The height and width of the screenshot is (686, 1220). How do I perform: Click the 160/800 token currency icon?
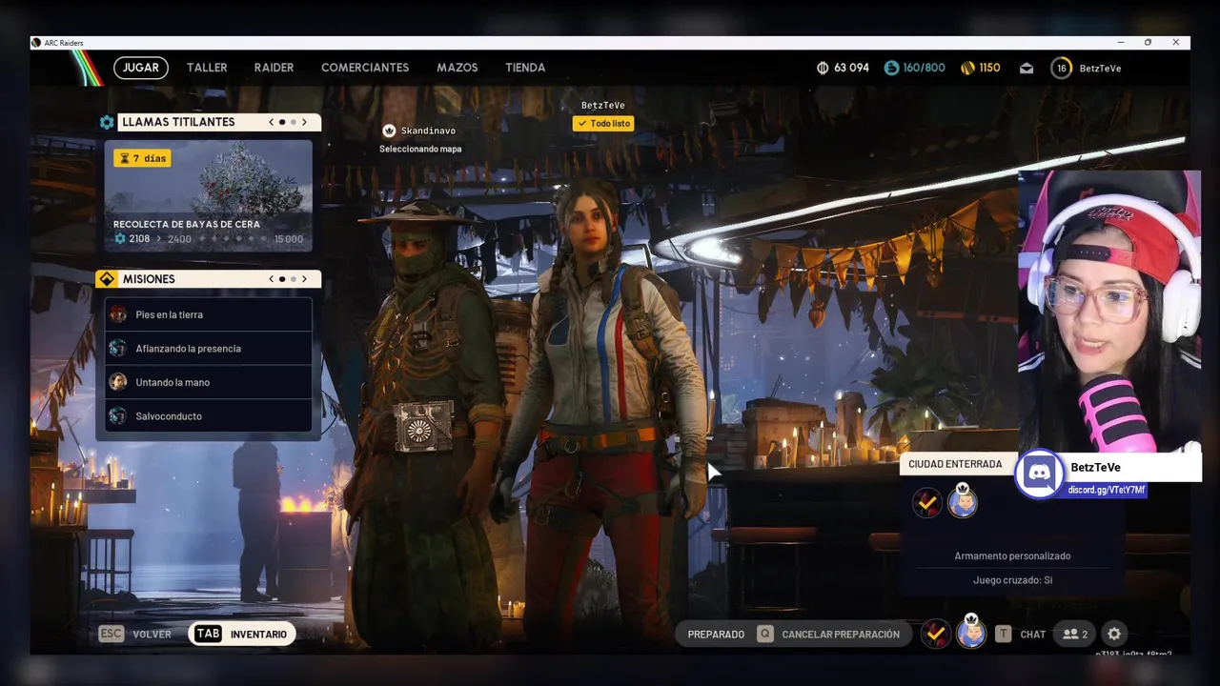click(891, 68)
